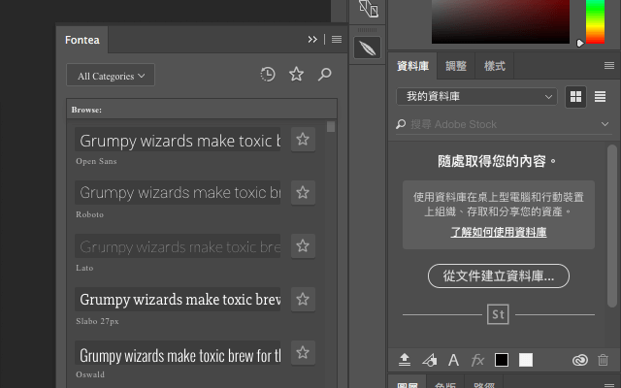Click the Fontea font list scrollbar thumb
This screenshot has height=388, width=621.
331,127
